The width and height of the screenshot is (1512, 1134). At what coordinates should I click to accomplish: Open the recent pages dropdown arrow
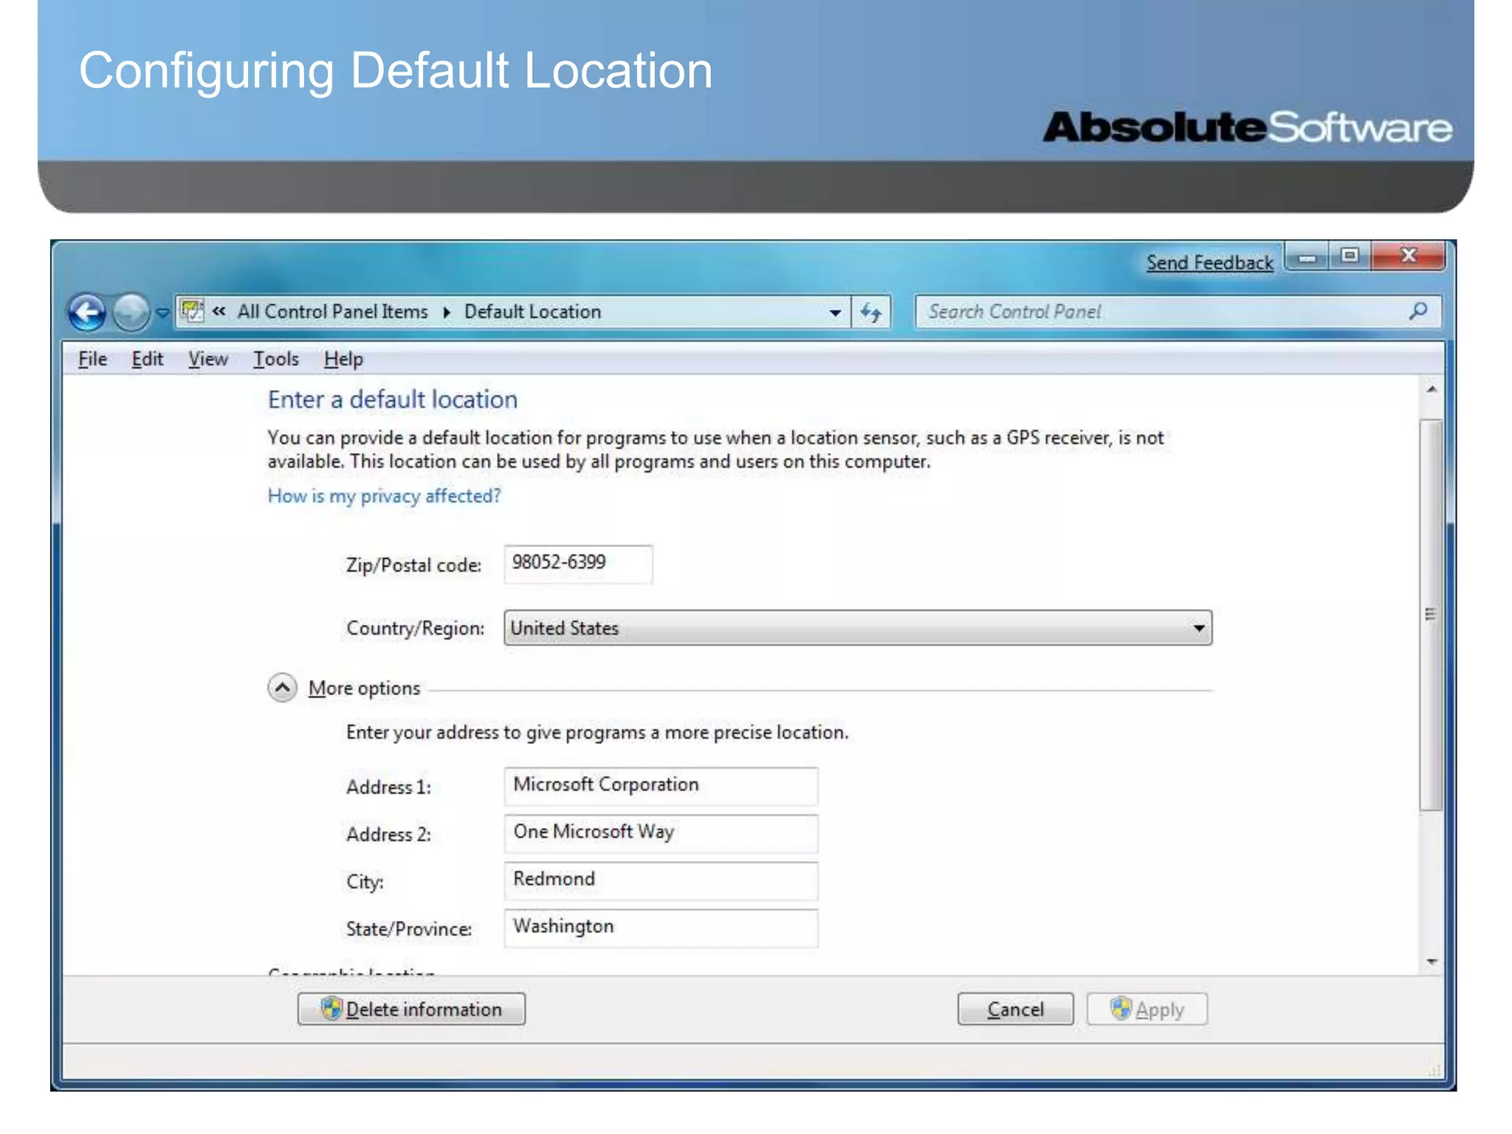162,313
